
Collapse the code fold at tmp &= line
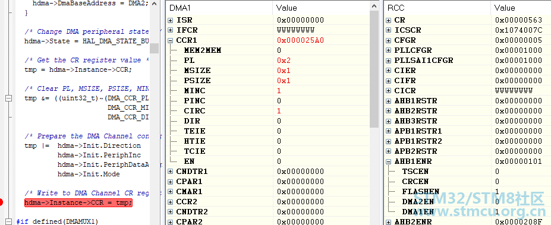coord(9,99)
